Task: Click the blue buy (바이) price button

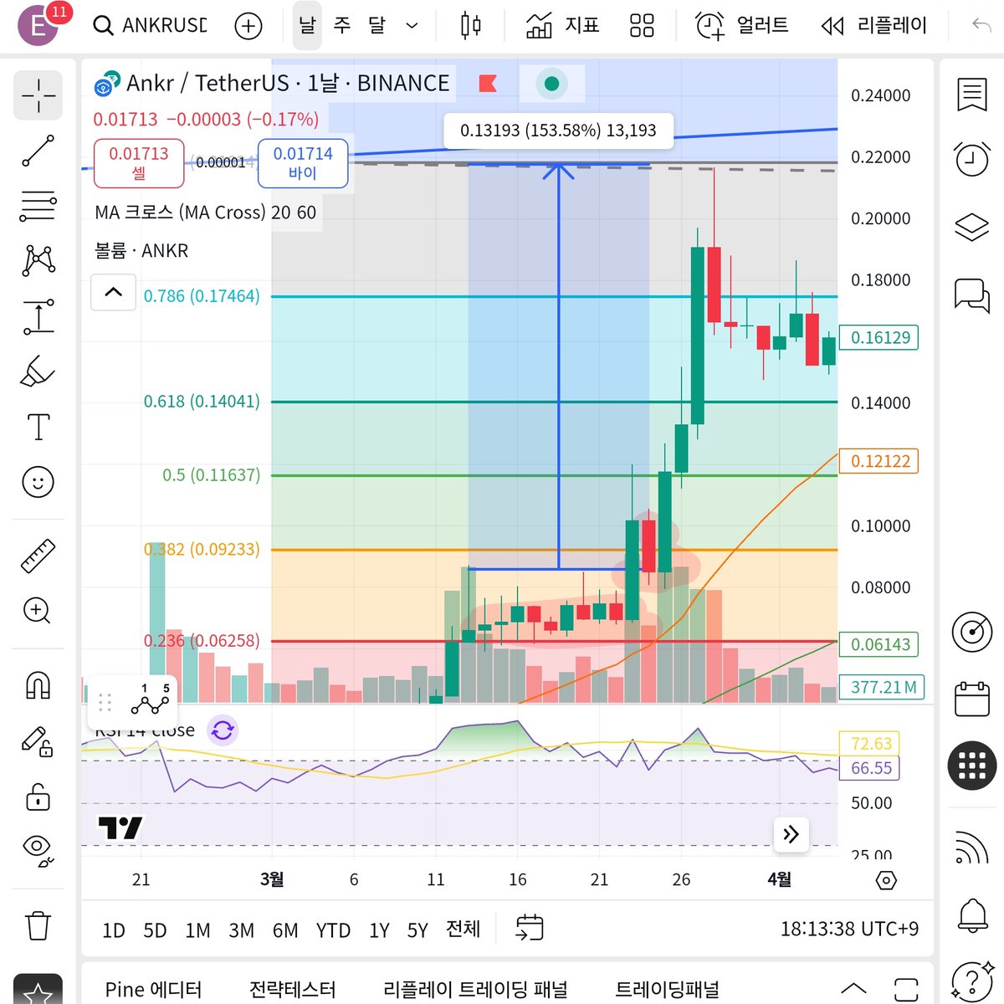Action: [x=303, y=163]
